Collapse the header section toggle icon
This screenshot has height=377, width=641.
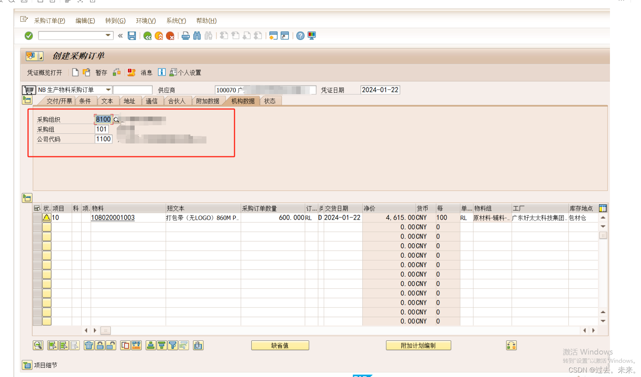pos(27,100)
